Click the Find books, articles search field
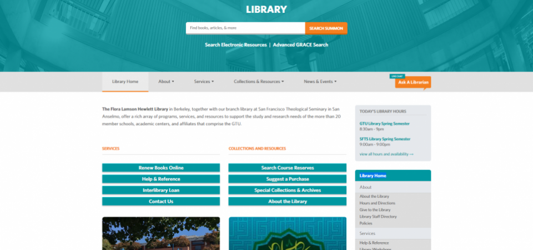Image resolution: width=533 pixels, height=250 pixels. point(245,28)
